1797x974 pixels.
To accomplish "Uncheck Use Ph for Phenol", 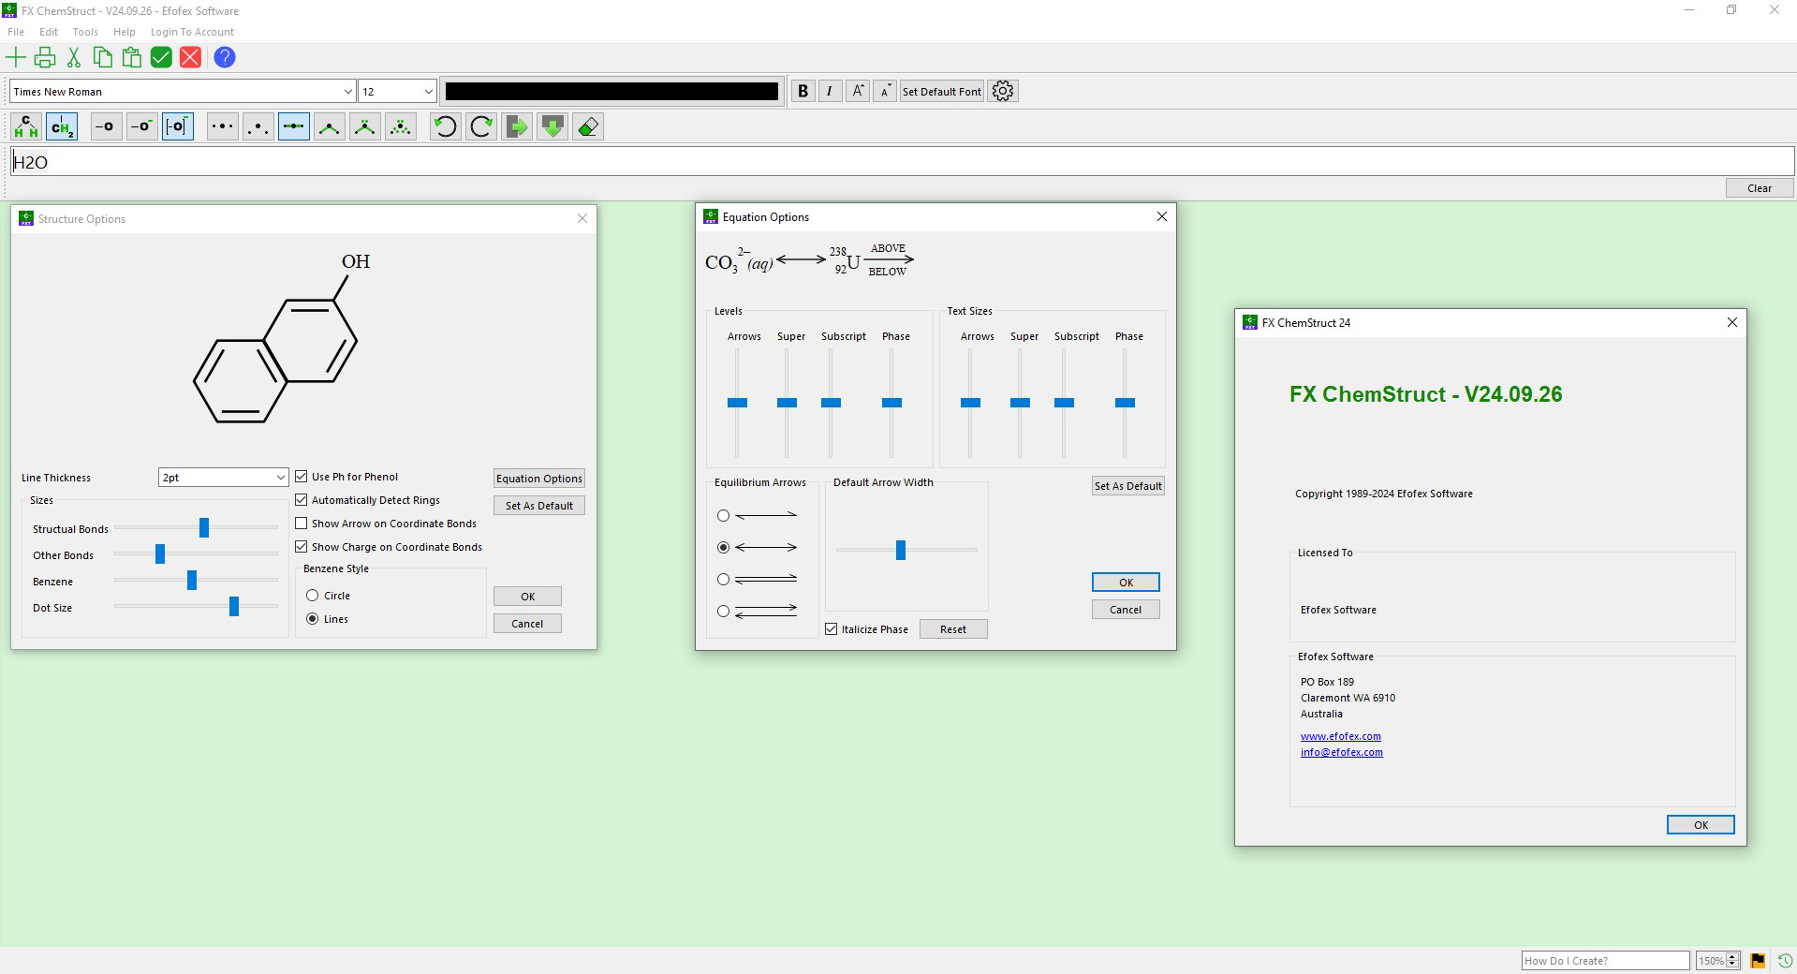I will [x=302, y=476].
